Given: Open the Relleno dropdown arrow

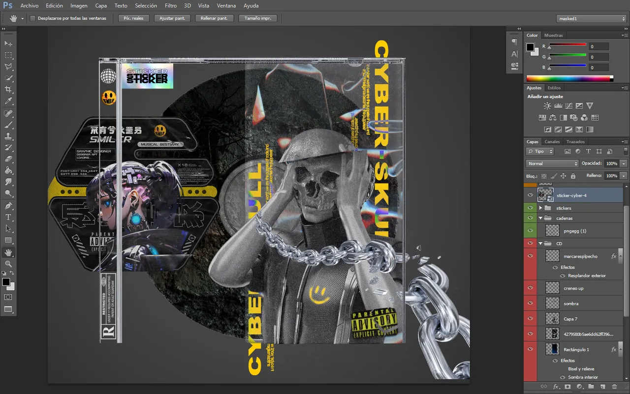Looking at the screenshot, I should (x=624, y=176).
